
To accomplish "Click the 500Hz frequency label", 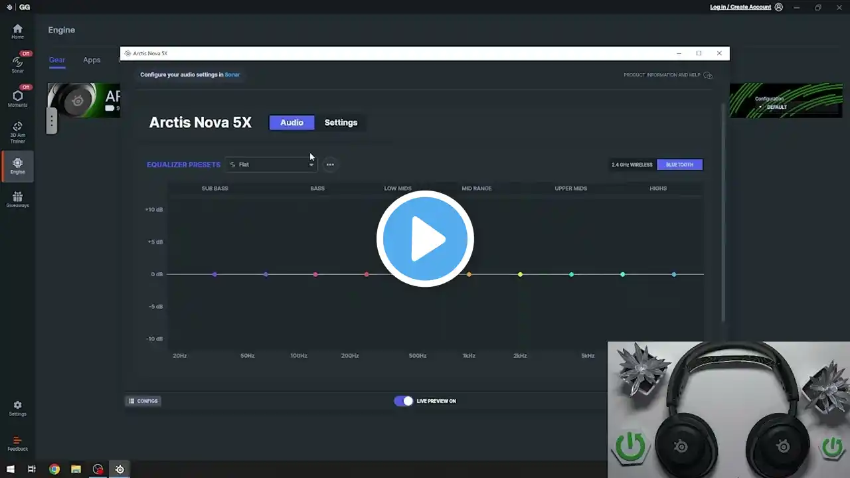I will (418, 356).
